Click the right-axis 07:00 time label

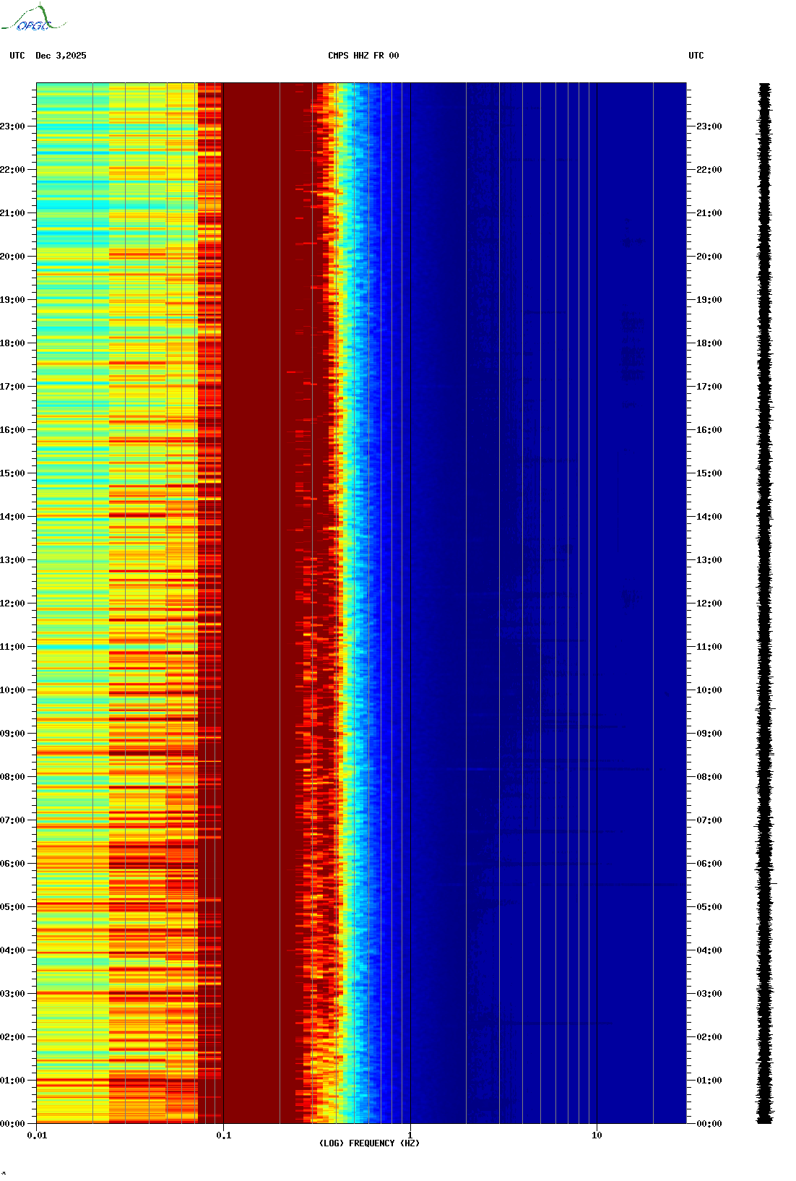point(709,820)
